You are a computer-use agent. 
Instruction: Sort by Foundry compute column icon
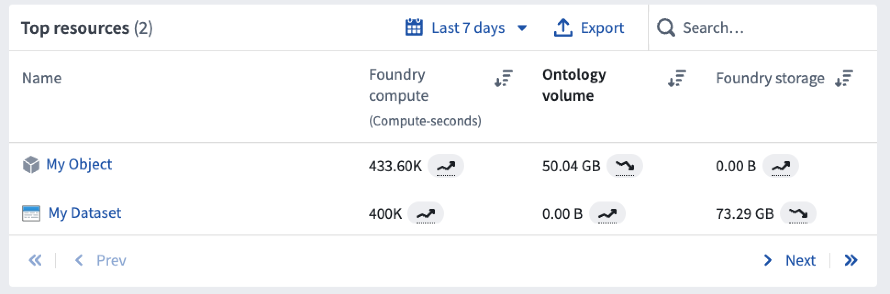click(x=503, y=78)
